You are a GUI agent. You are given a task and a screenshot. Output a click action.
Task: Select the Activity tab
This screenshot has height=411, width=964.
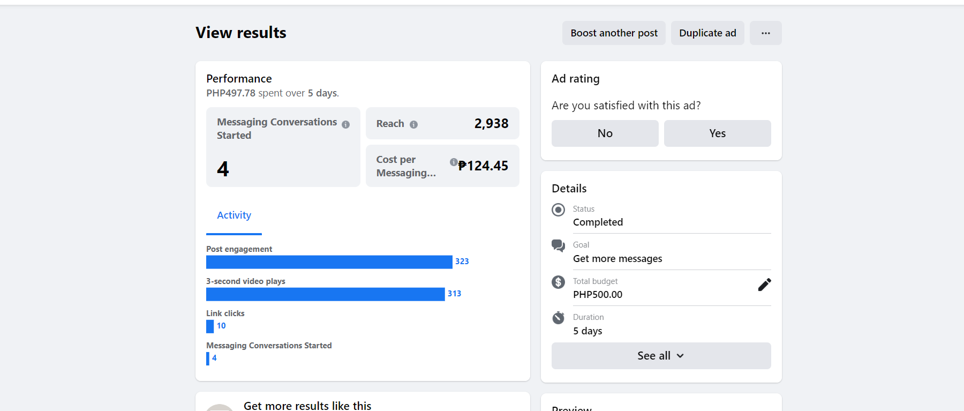tap(234, 215)
